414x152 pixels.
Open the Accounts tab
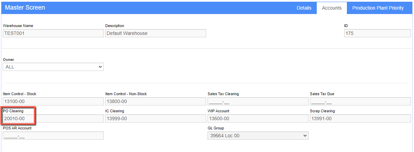click(332, 8)
